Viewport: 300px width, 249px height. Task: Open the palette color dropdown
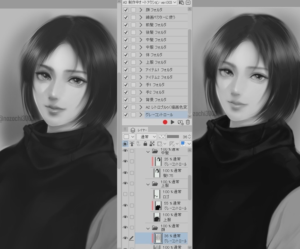click(129, 137)
